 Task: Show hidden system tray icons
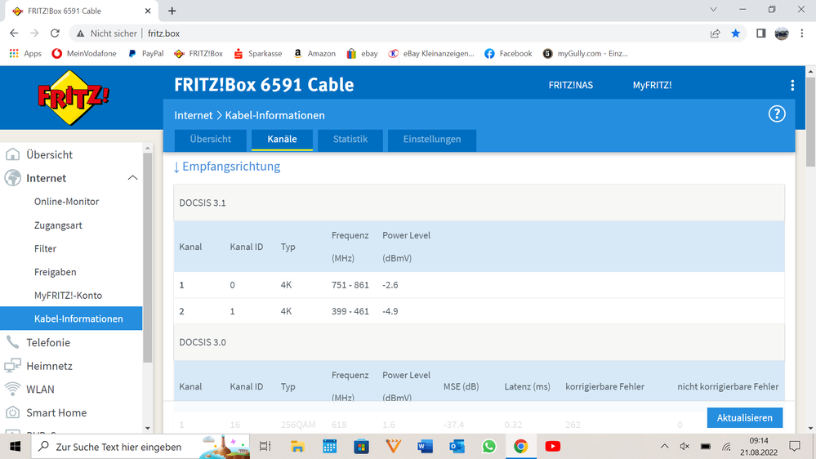[665, 447]
